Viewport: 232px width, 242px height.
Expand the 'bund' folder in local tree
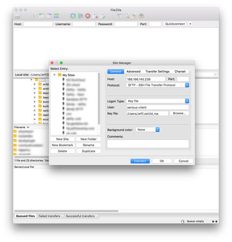[x=35, y=102]
